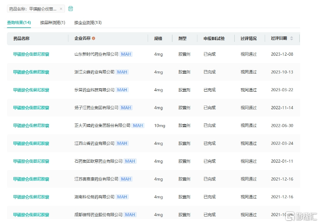Select company name 石药集团欧意药业有限公司
The width and height of the screenshot is (320, 224).
[x=98, y=161]
